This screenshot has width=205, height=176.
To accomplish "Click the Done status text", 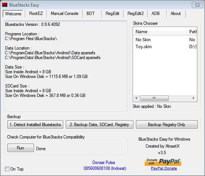I will click(x=41, y=149).
